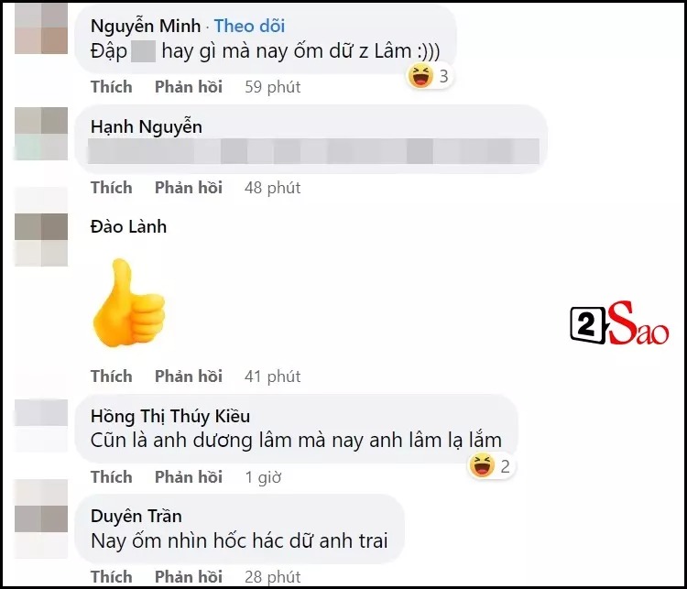Image resolution: width=687 pixels, height=589 pixels.
Task: Click the 2Sao logo watermark
Action: point(619,323)
